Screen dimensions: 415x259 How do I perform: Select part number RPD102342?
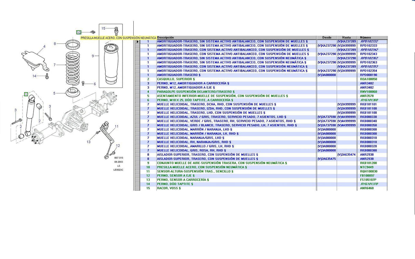coord(369,50)
